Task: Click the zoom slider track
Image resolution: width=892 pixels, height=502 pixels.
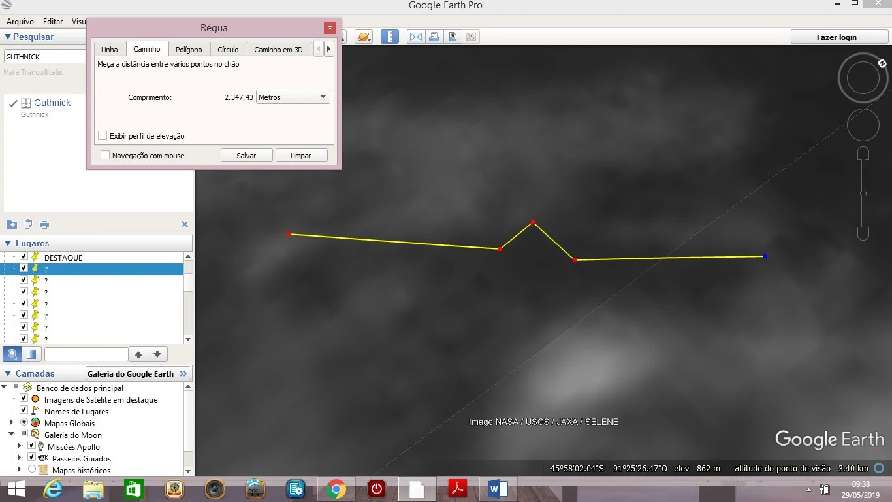Action: click(863, 193)
